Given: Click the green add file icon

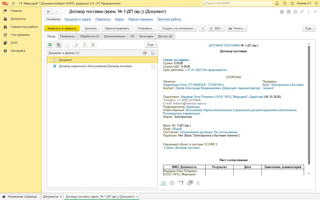Looking at the screenshot, I should click(x=50, y=44).
